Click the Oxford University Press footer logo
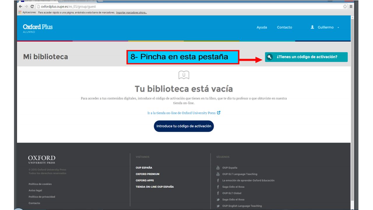 (42, 159)
